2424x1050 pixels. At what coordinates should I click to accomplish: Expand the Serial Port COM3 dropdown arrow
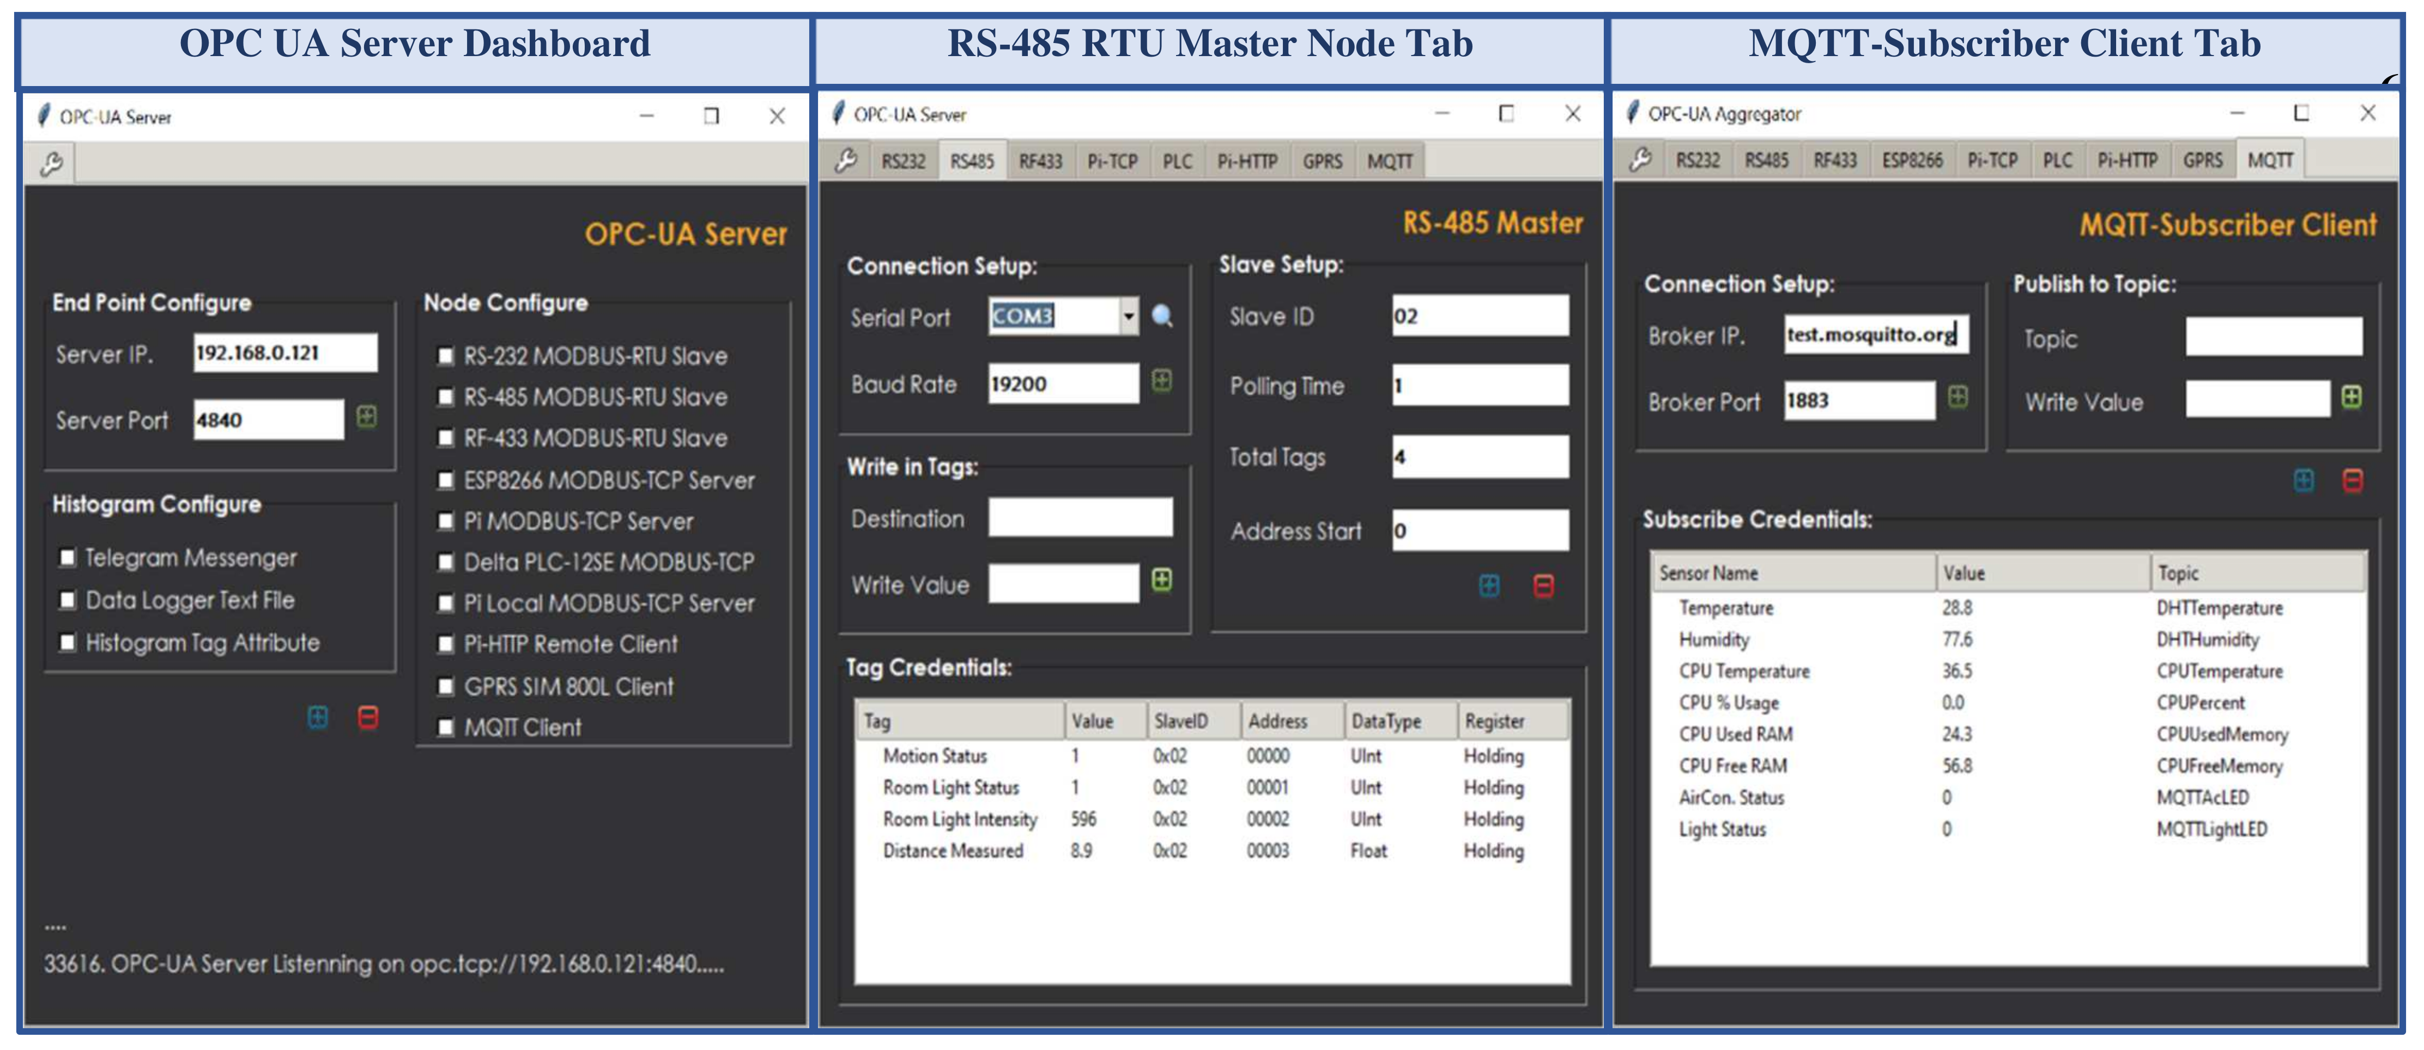(1129, 316)
